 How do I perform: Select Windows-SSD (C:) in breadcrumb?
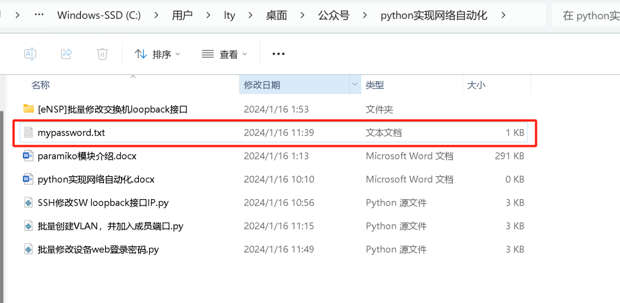point(99,15)
